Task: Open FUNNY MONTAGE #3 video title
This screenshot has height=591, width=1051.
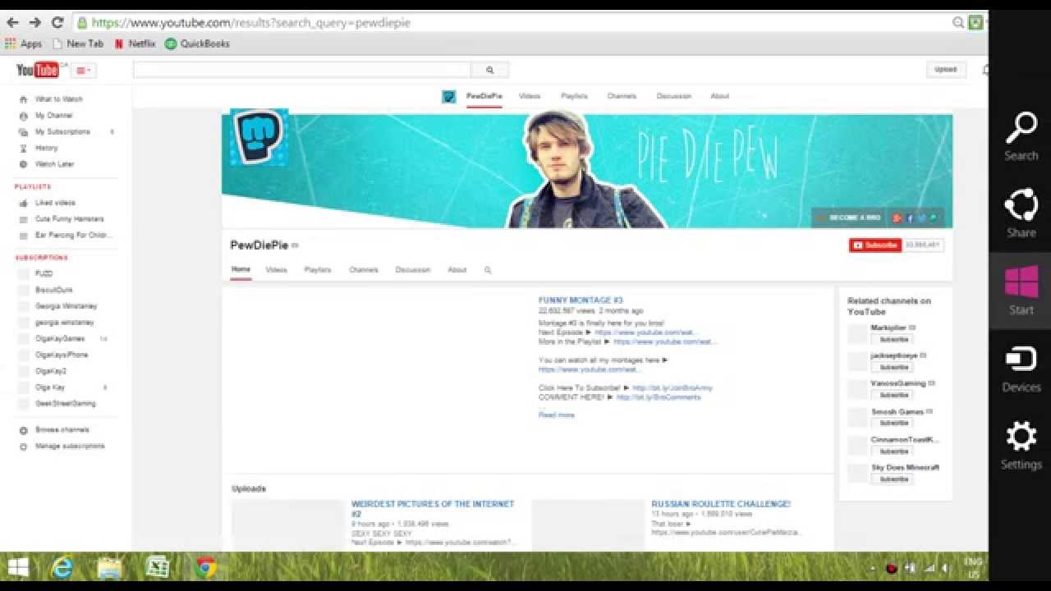Action: (581, 300)
